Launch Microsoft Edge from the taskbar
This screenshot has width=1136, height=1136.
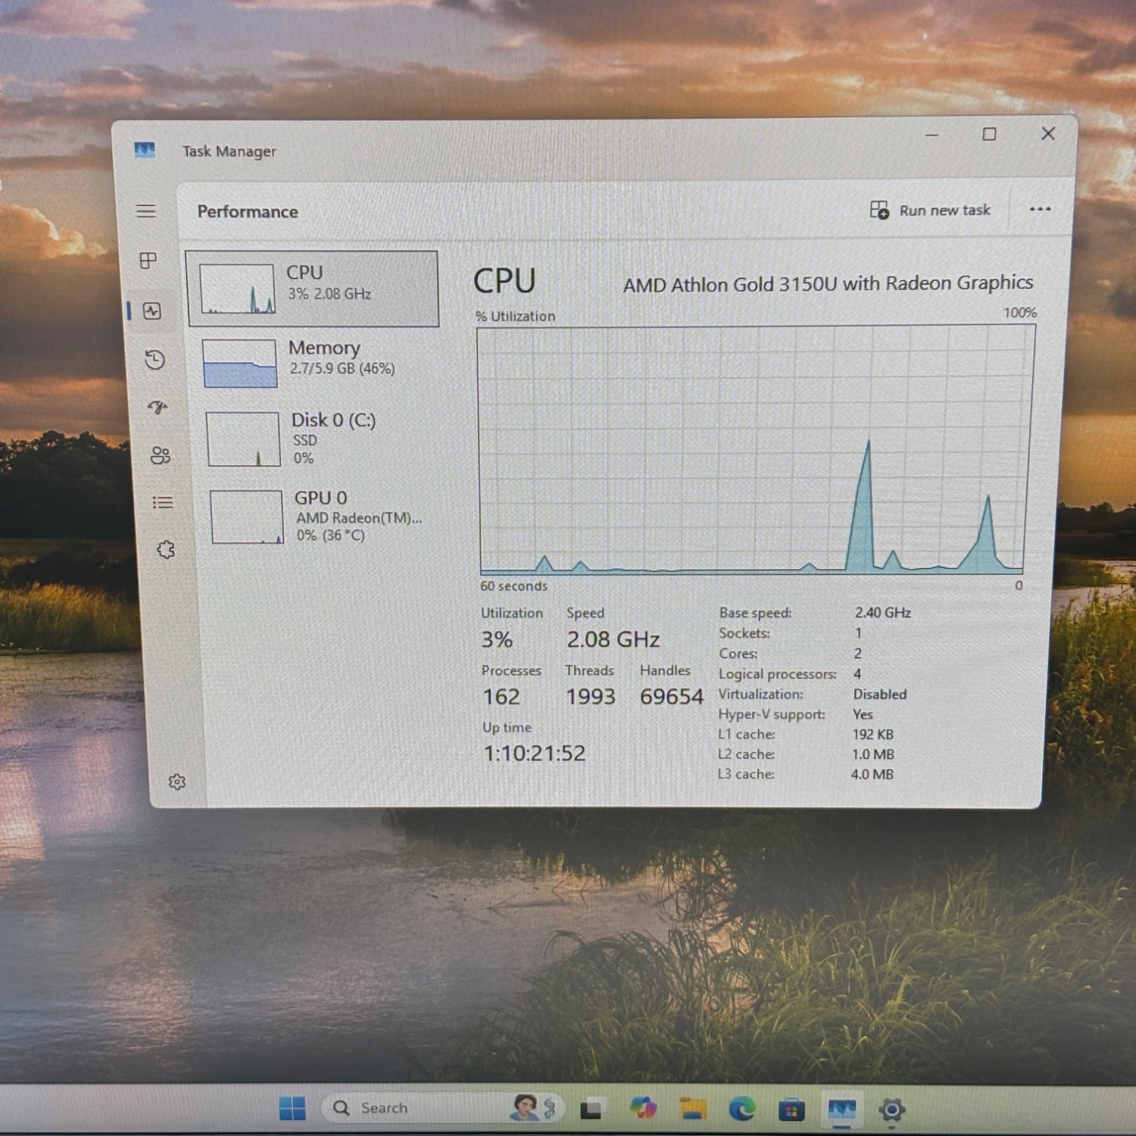tap(742, 1109)
